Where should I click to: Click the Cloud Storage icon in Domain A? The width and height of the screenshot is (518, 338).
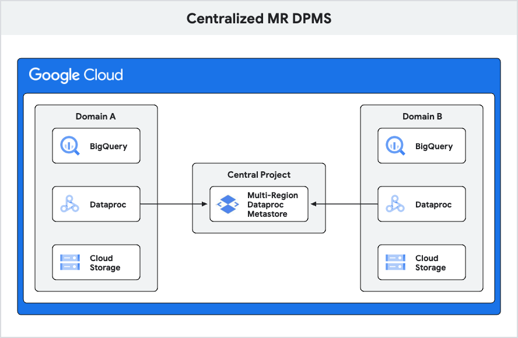(x=68, y=262)
